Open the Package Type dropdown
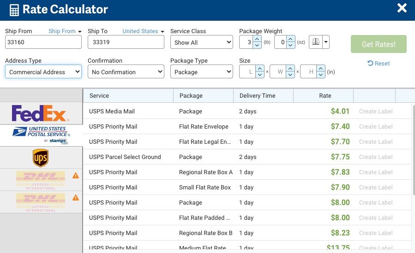The height and width of the screenshot is (253, 415). pos(202,72)
